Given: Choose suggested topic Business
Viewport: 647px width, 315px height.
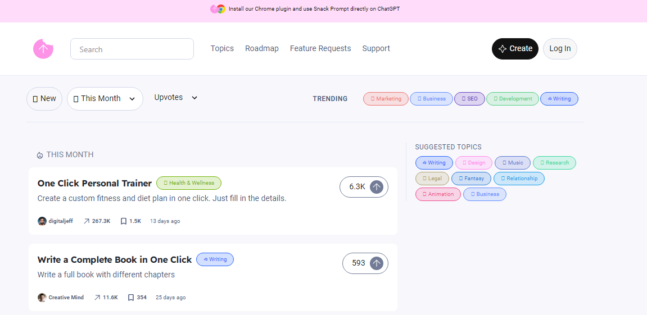Looking at the screenshot, I should coord(485,194).
